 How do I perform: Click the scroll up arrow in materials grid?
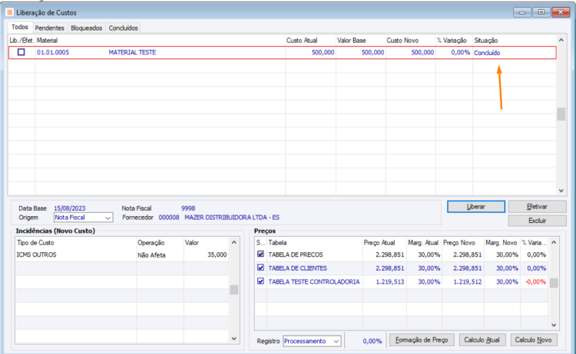pos(561,40)
